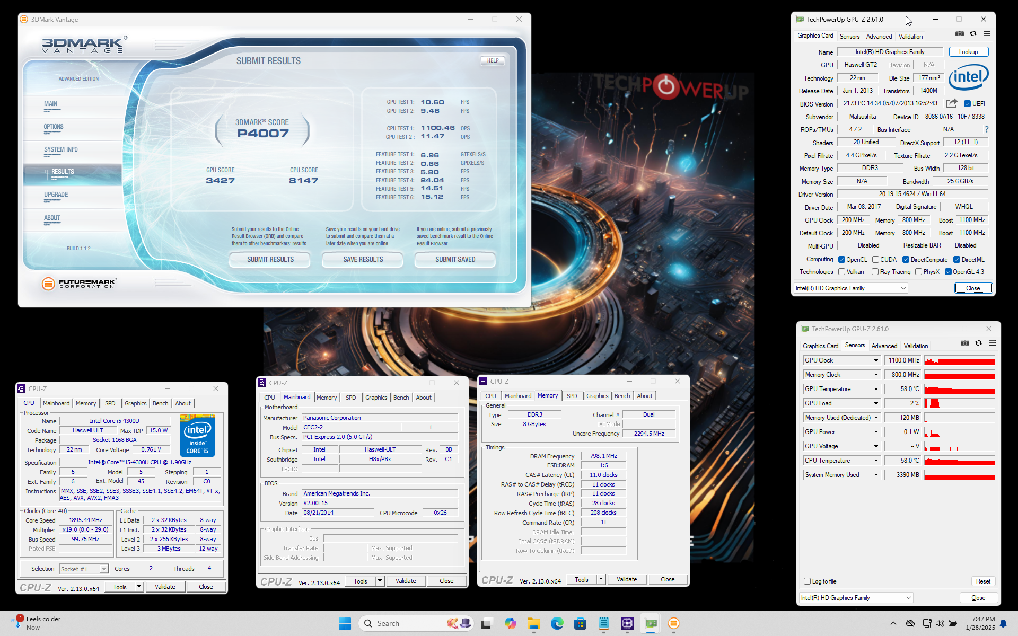Click the screenshot camera icon in top GPU-Z window

tap(960, 33)
